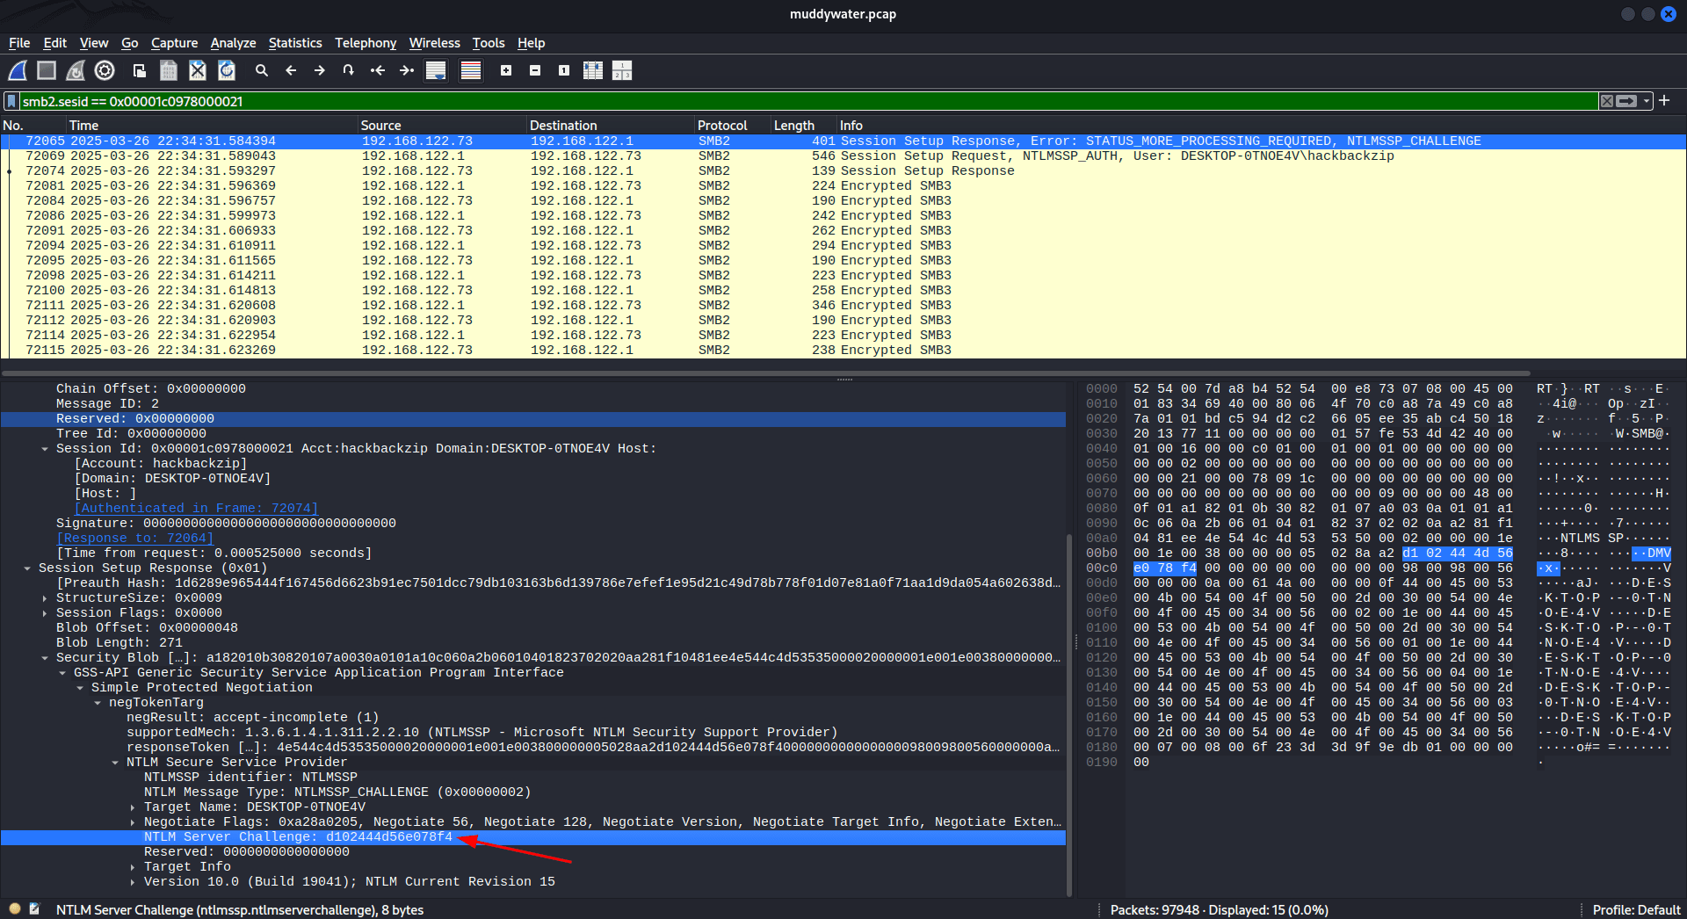The width and height of the screenshot is (1687, 919).
Task: Expand the Session Flags field
Action: (45, 613)
